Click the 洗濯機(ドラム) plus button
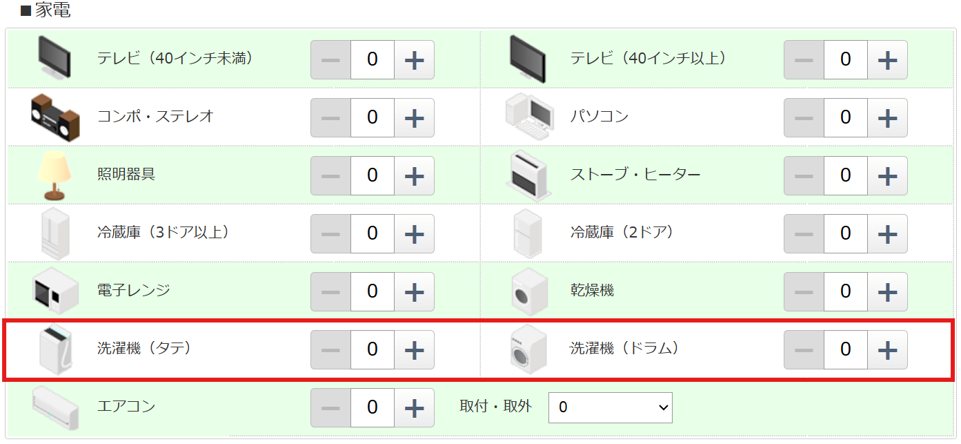The height and width of the screenshot is (444, 961). point(887,349)
